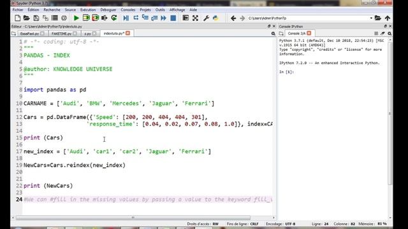Open the Affichage menu
Viewport: 408px width, 229px height.
point(177,10)
